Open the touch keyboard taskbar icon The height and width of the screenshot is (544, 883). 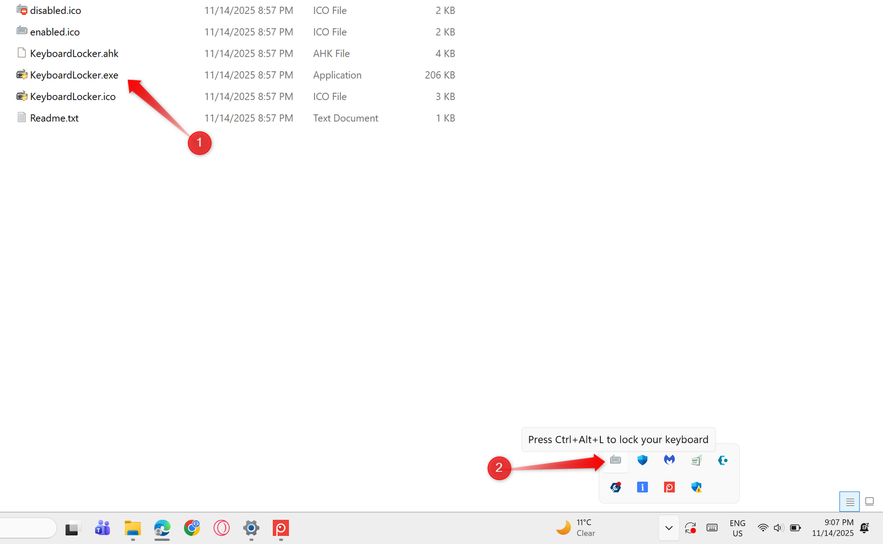pos(712,528)
